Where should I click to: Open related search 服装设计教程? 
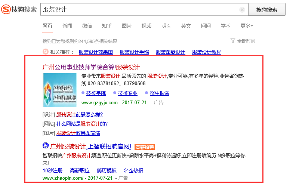207,52
